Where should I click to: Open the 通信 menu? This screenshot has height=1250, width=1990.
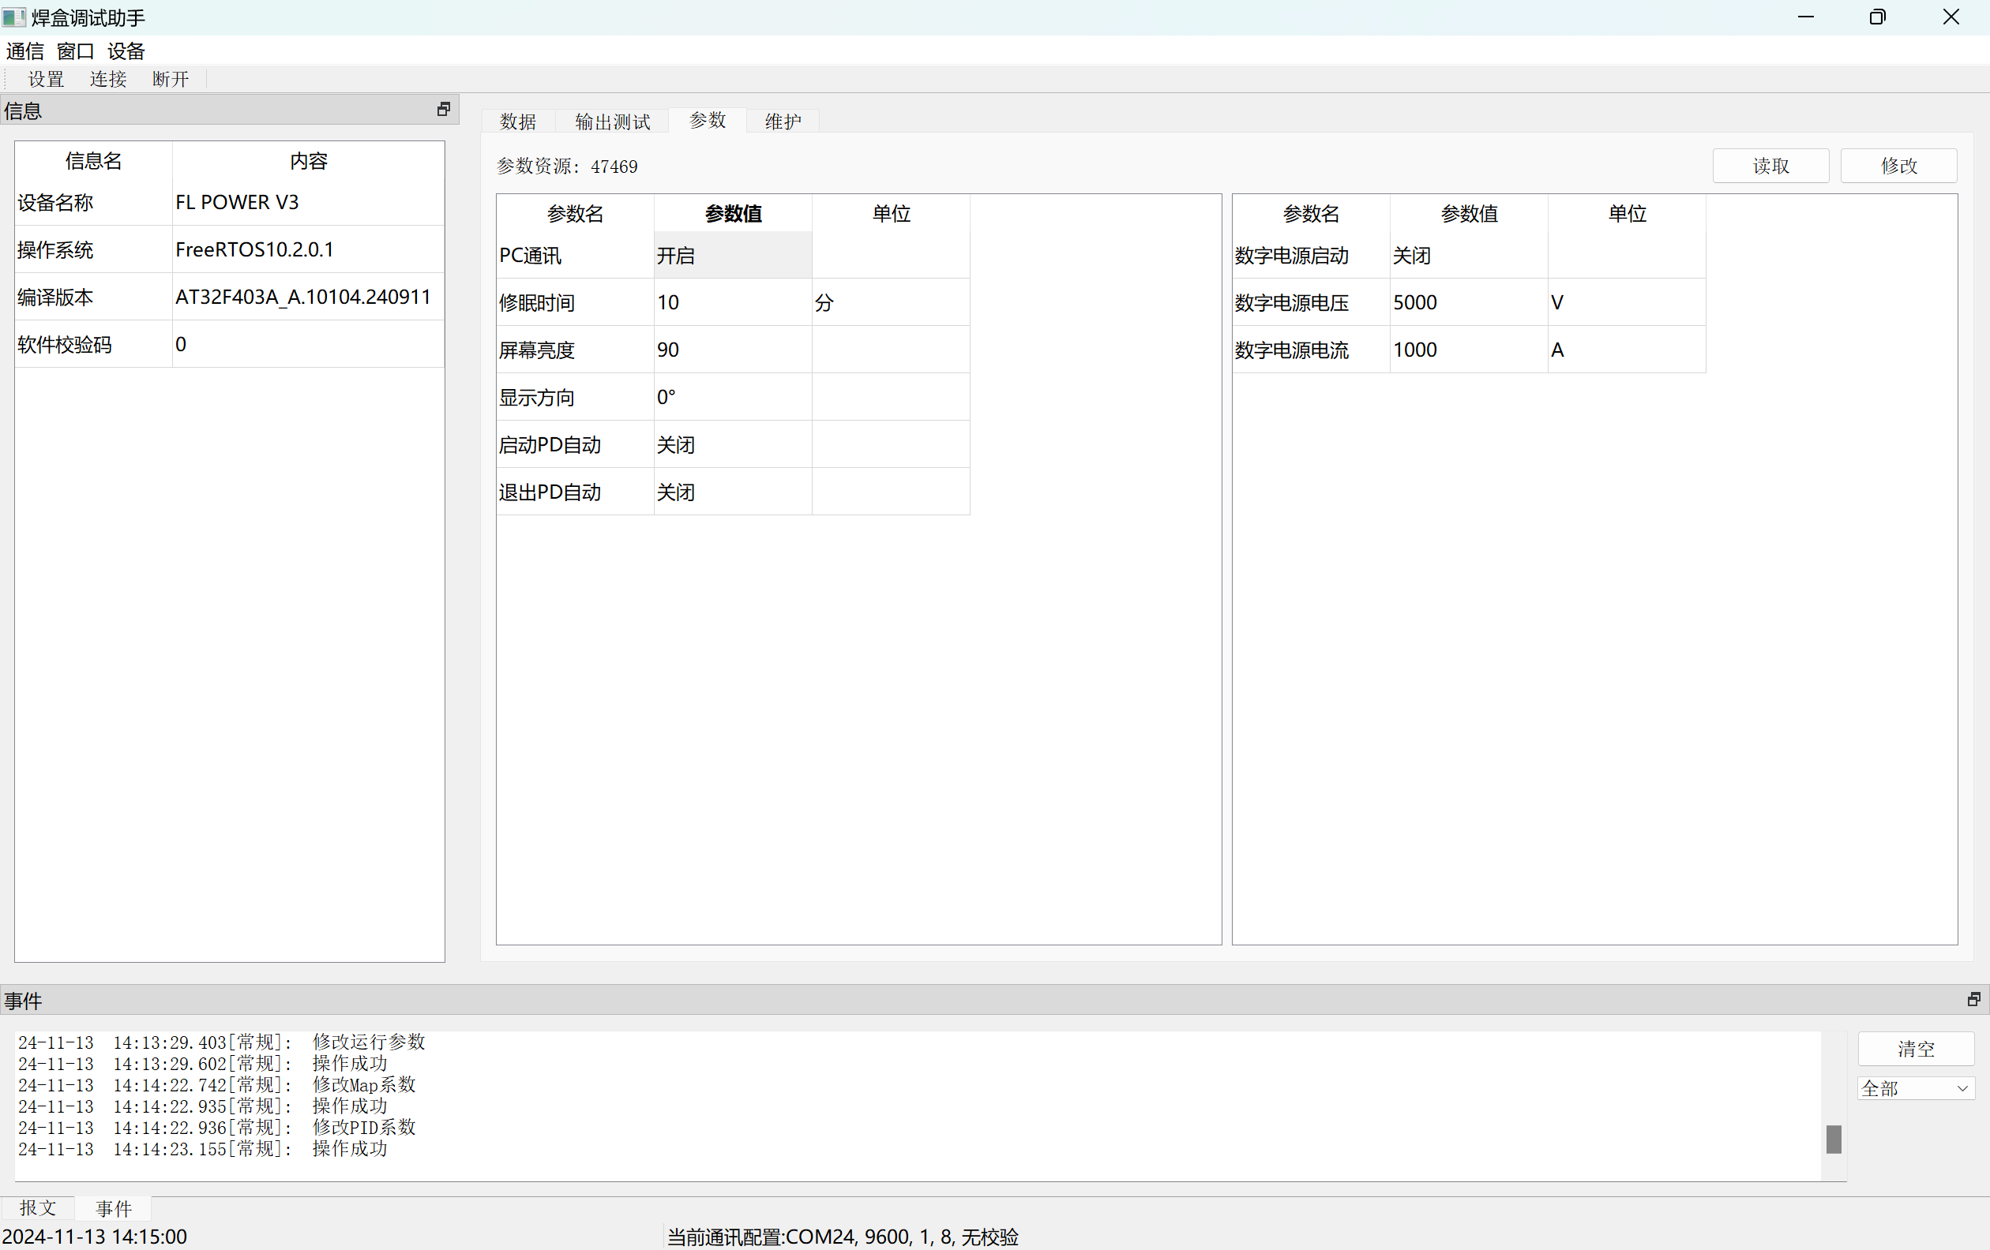click(24, 51)
